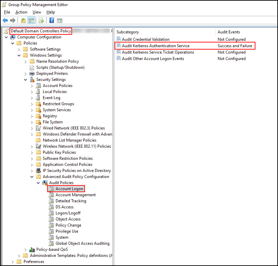The width and height of the screenshot is (278, 266).
Task: Select Audit Kerberos Authentication Service row
Action: pos(185,46)
